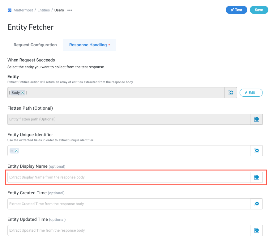Switch to the Request Configuration tab
273x244 pixels.
(x=35, y=45)
